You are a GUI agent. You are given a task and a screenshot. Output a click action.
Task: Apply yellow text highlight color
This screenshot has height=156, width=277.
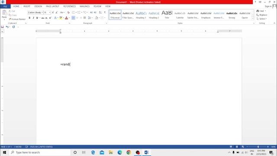[61, 18]
